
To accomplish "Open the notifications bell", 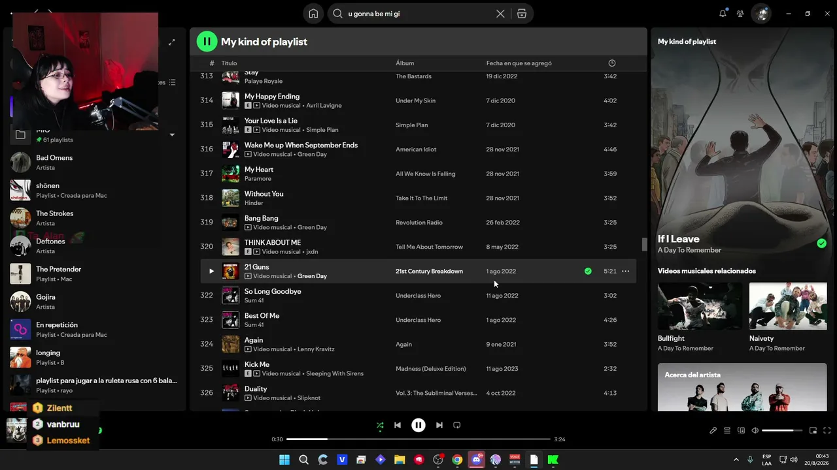I will pyautogui.click(x=723, y=13).
